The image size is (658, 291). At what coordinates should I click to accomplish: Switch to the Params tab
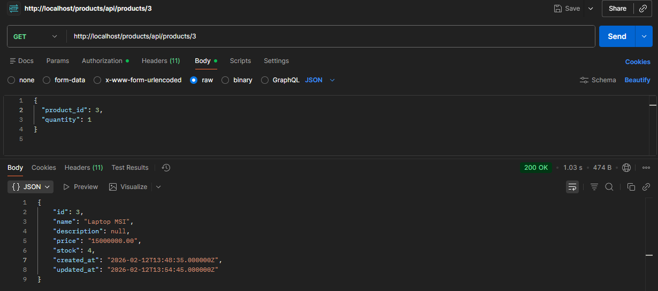click(58, 61)
